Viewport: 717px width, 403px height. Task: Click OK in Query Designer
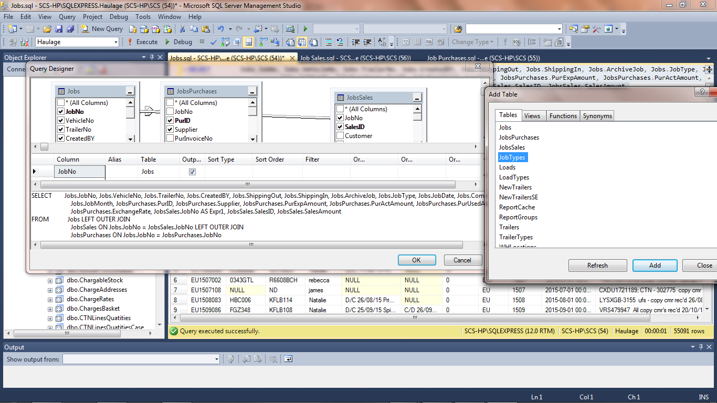click(x=417, y=260)
